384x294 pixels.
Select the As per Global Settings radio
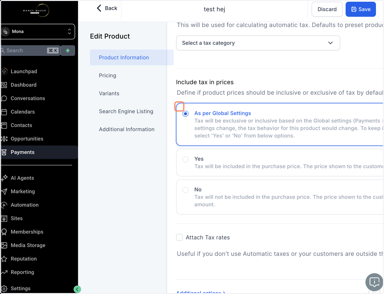pyautogui.click(x=185, y=113)
